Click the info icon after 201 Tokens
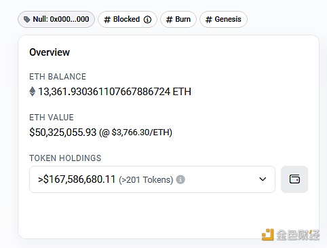 pos(180,179)
